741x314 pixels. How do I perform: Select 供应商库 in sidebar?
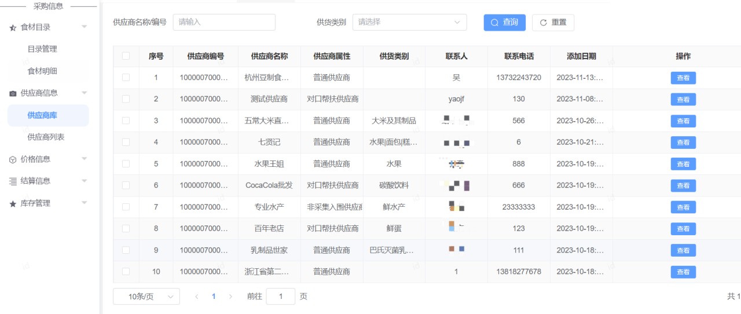pyautogui.click(x=48, y=115)
